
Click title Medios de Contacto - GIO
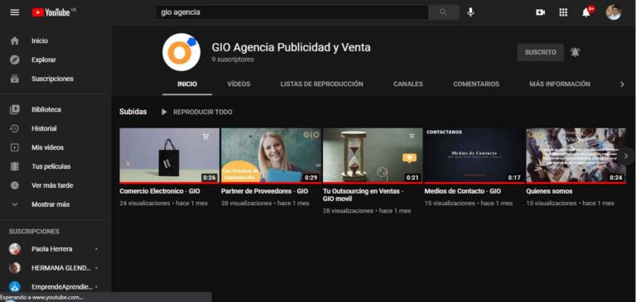[x=462, y=191]
